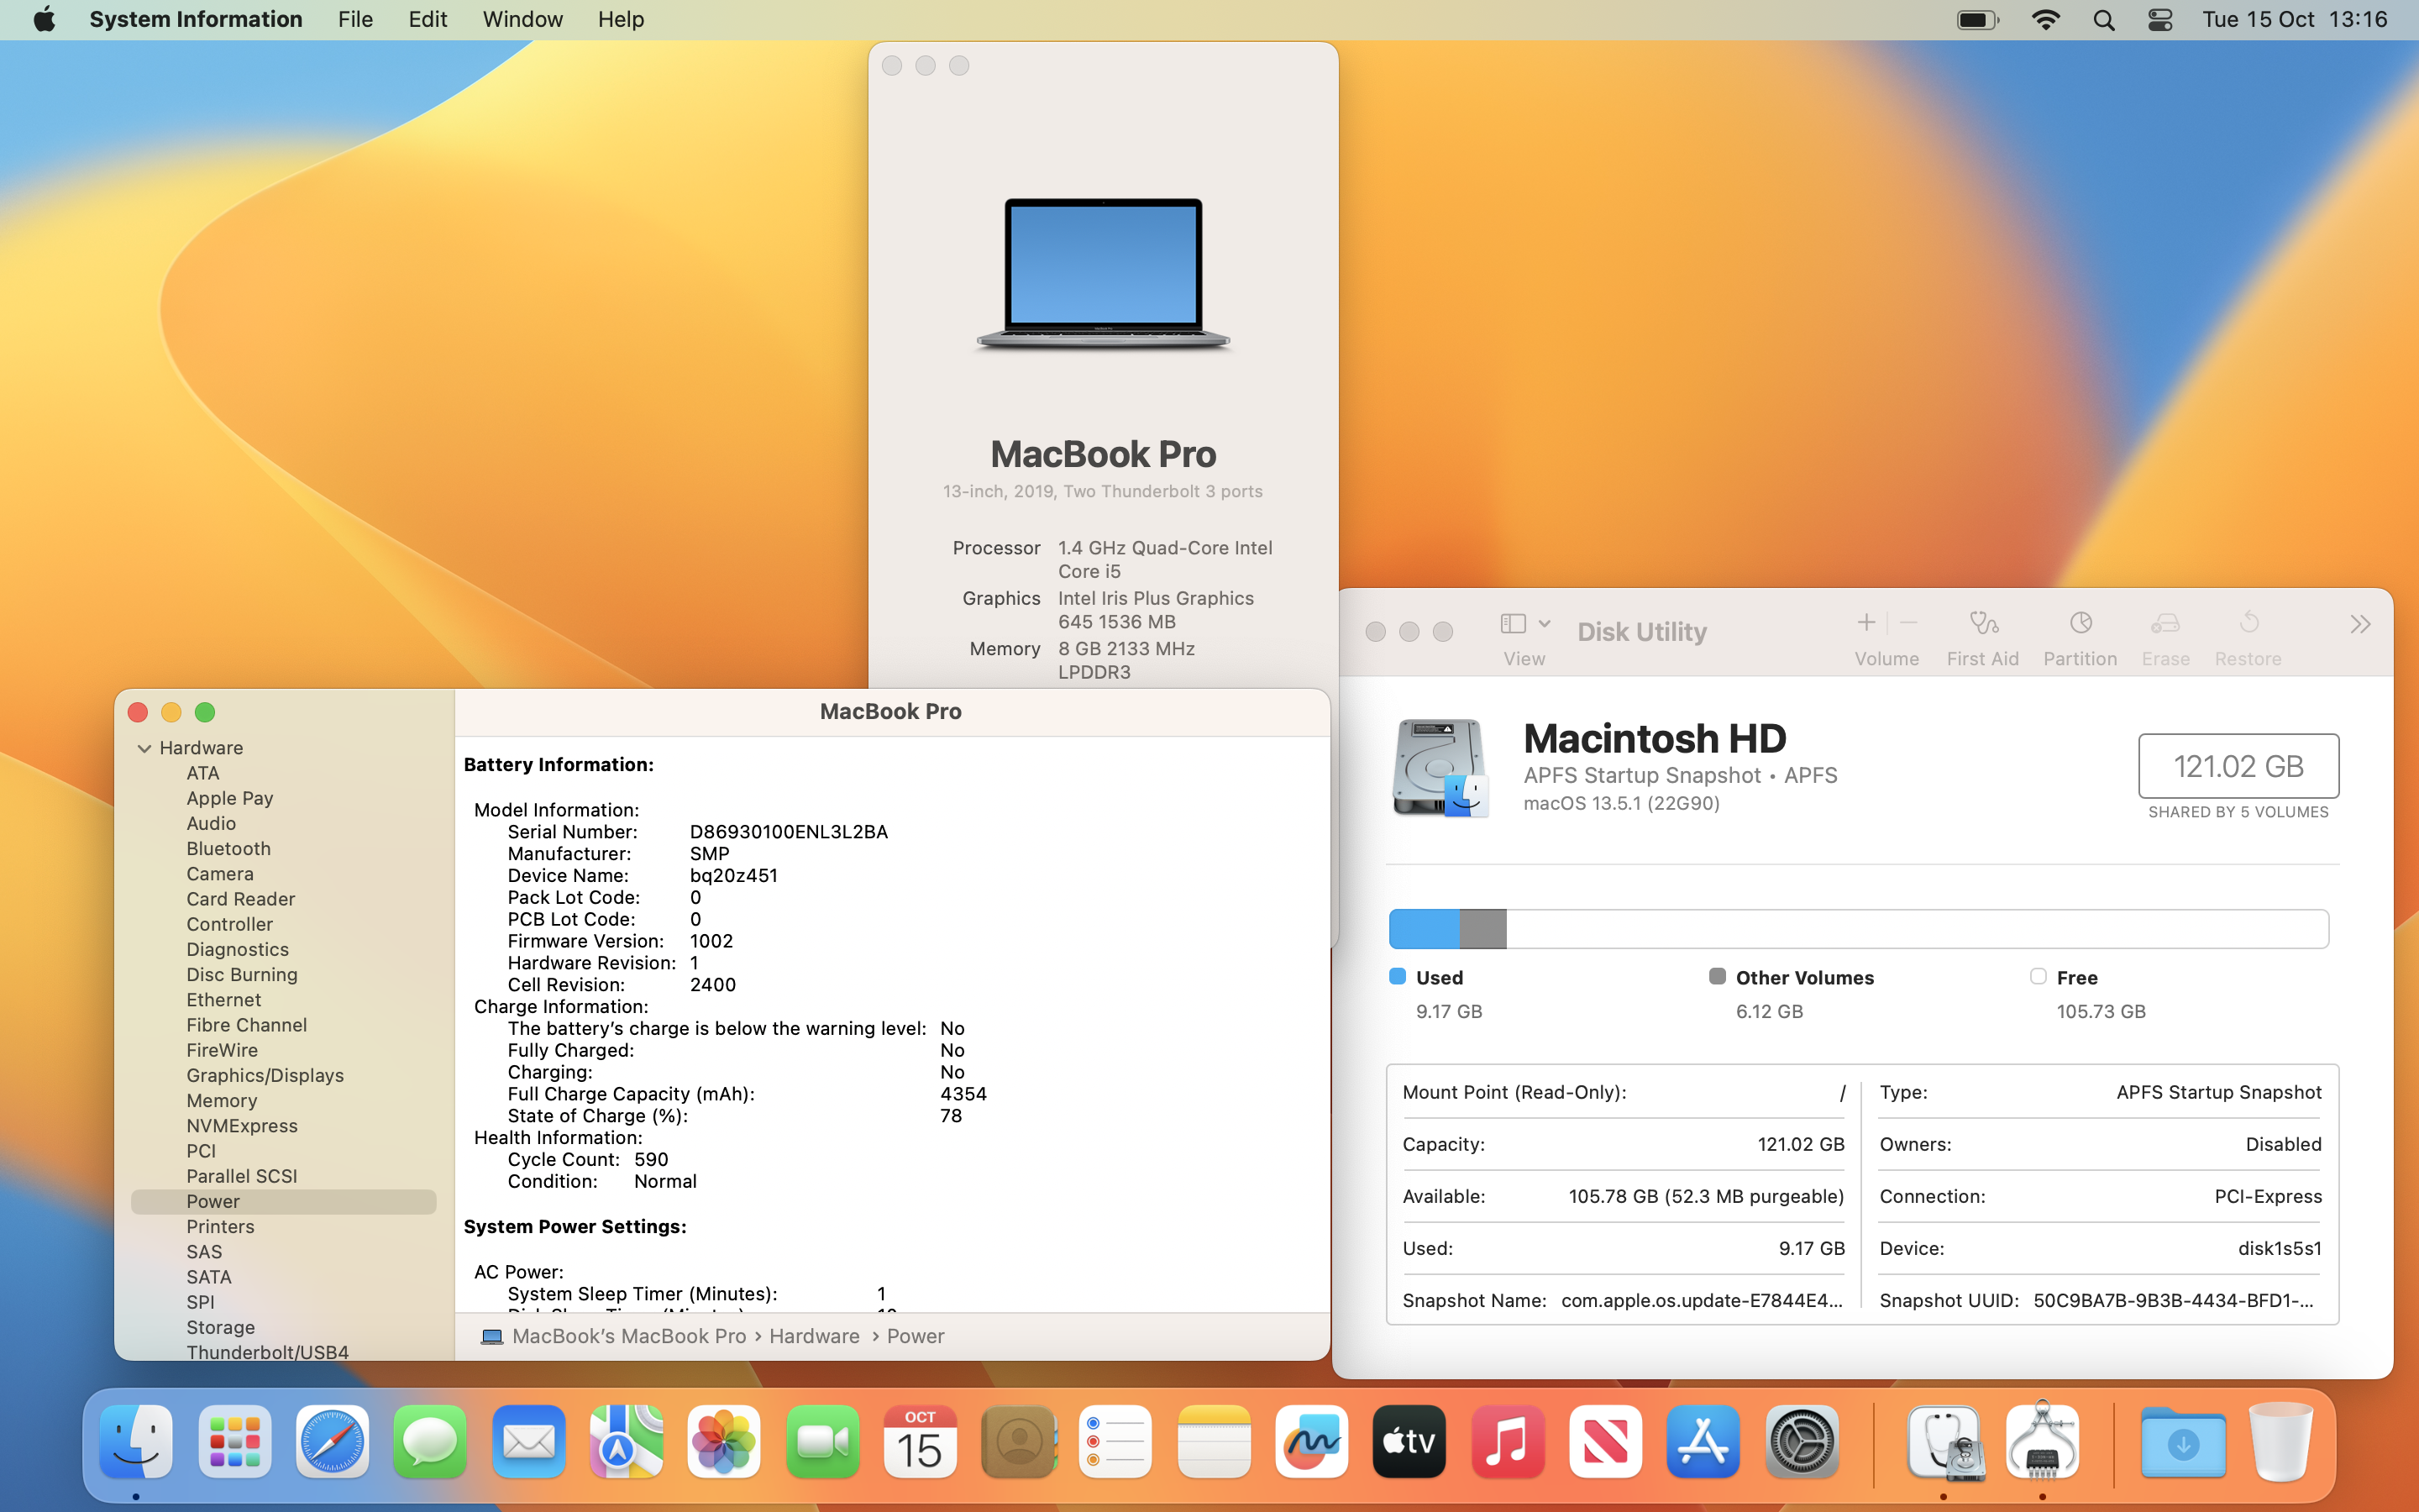Click the Cycle Count value 590
The height and width of the screenshot is (1512, 2419).
click(651, 1159)
